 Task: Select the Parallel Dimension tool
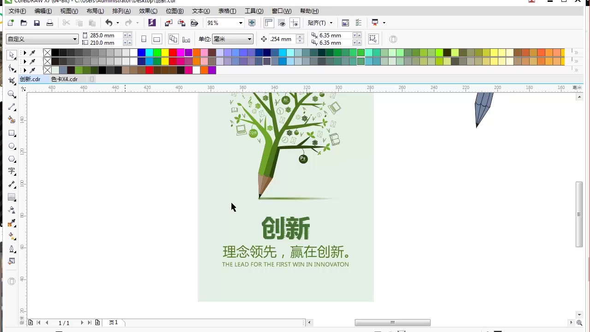(x=12, y=184)
